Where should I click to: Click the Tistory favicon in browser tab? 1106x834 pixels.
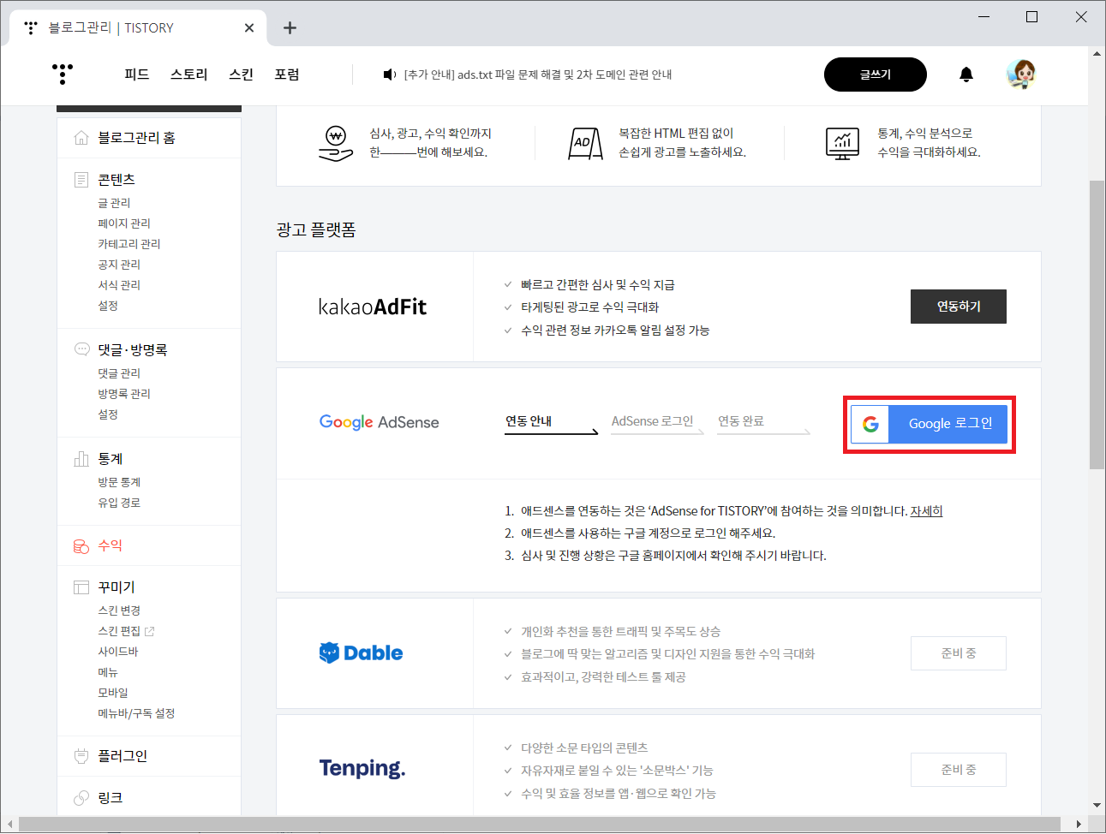click(x=31, y=27)
